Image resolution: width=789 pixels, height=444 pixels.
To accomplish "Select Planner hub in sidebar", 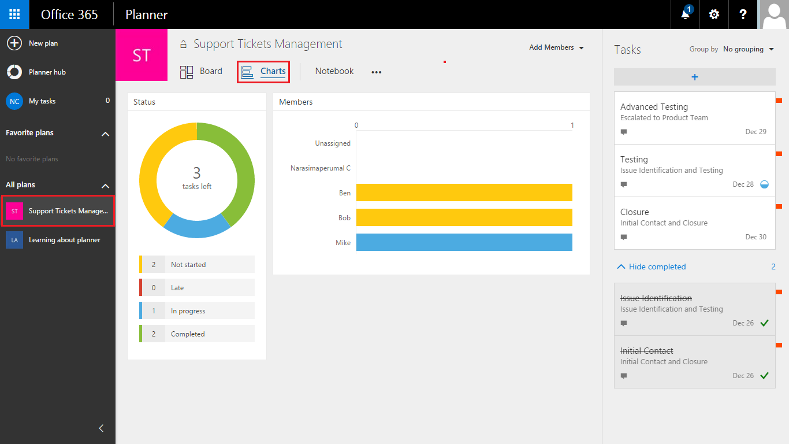I will click(x=58, y=72).
